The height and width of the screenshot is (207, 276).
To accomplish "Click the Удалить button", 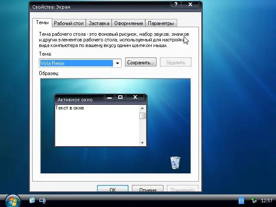I will coord(176,62).
